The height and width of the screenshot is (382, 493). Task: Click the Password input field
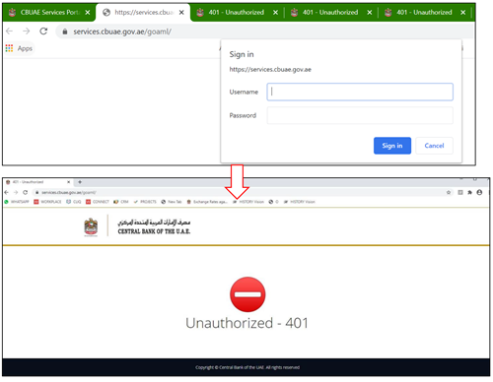click(x=360, y=115)
